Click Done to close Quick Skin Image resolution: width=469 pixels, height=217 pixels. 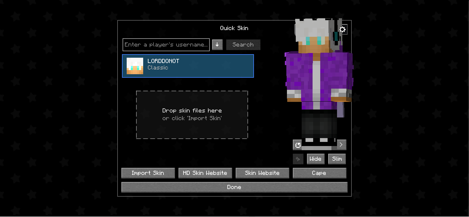[234, 187]
